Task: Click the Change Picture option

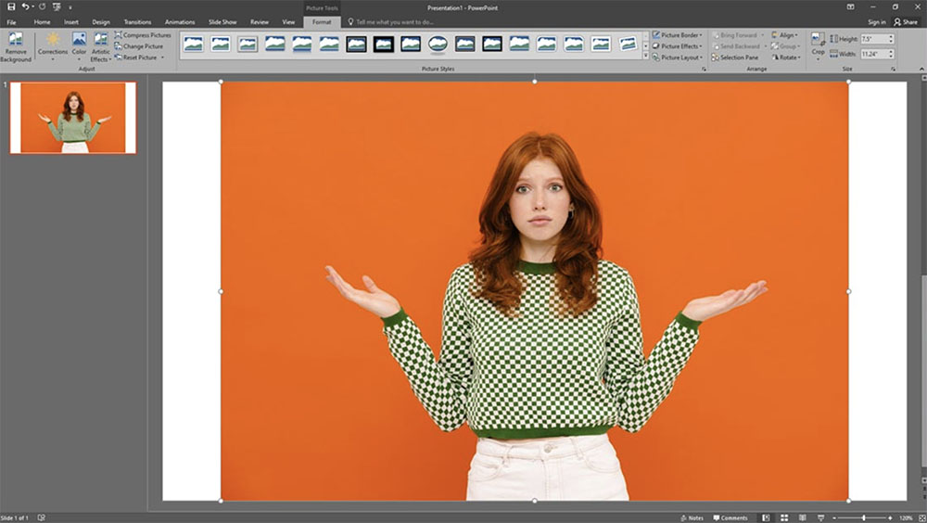Action: (x=142, y=46)
